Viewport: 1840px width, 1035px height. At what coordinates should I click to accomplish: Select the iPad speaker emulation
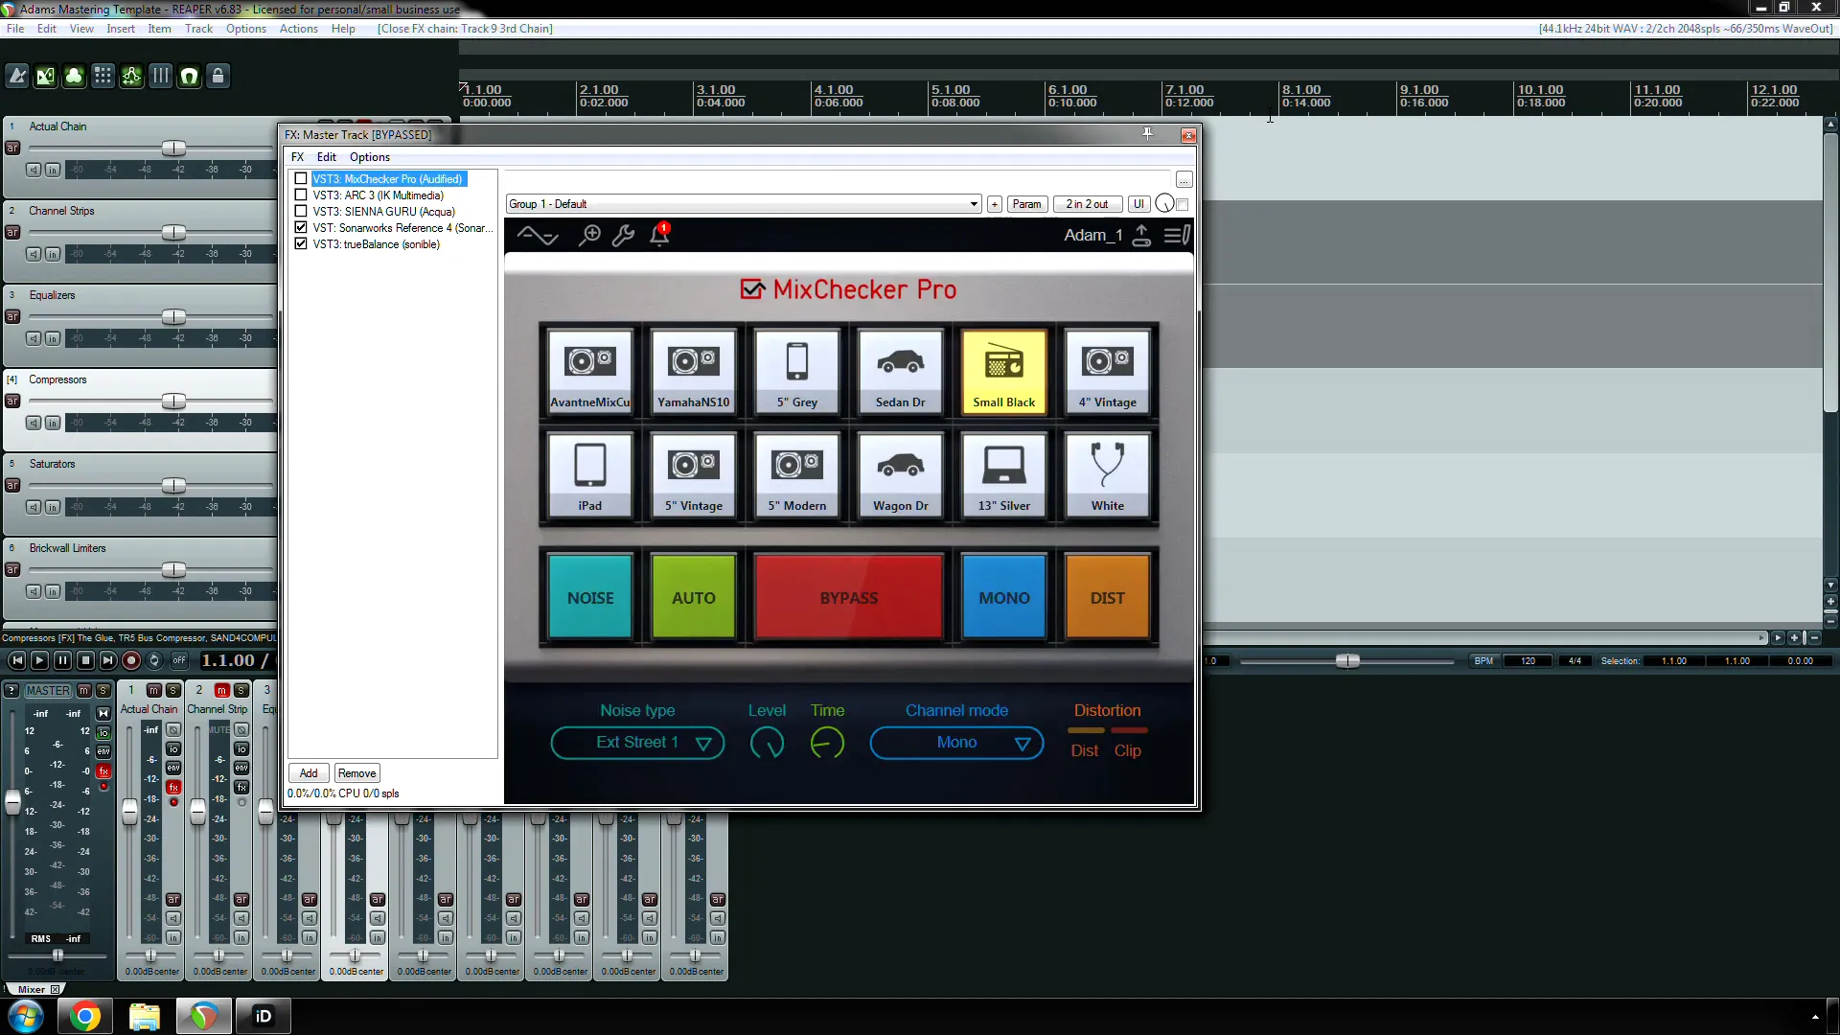point(589,474)
